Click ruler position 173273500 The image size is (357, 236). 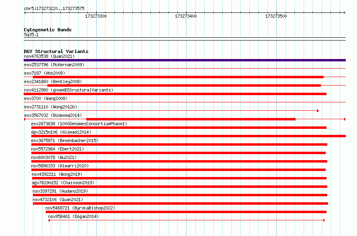pyautogui.click(x=276, y=16)
